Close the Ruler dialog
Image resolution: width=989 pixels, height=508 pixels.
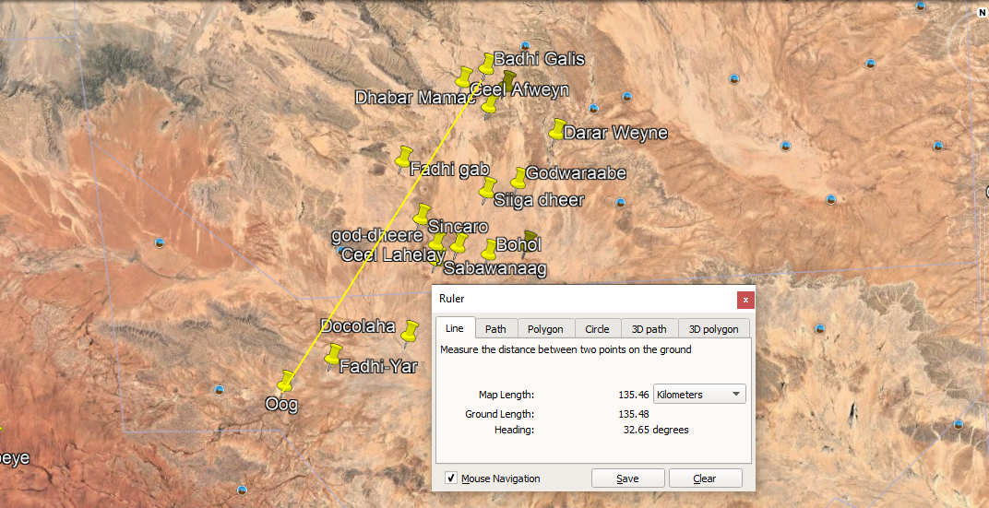click(x=745, y=300)
